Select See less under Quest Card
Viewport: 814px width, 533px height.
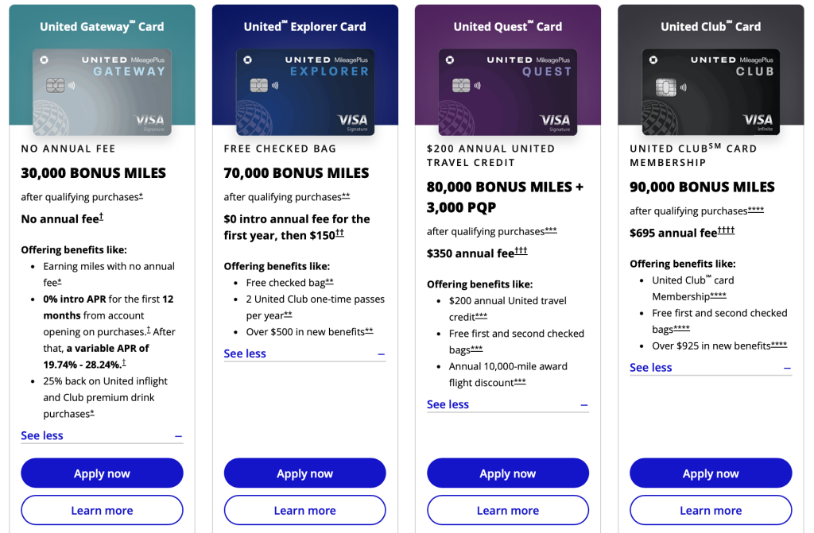448,405
